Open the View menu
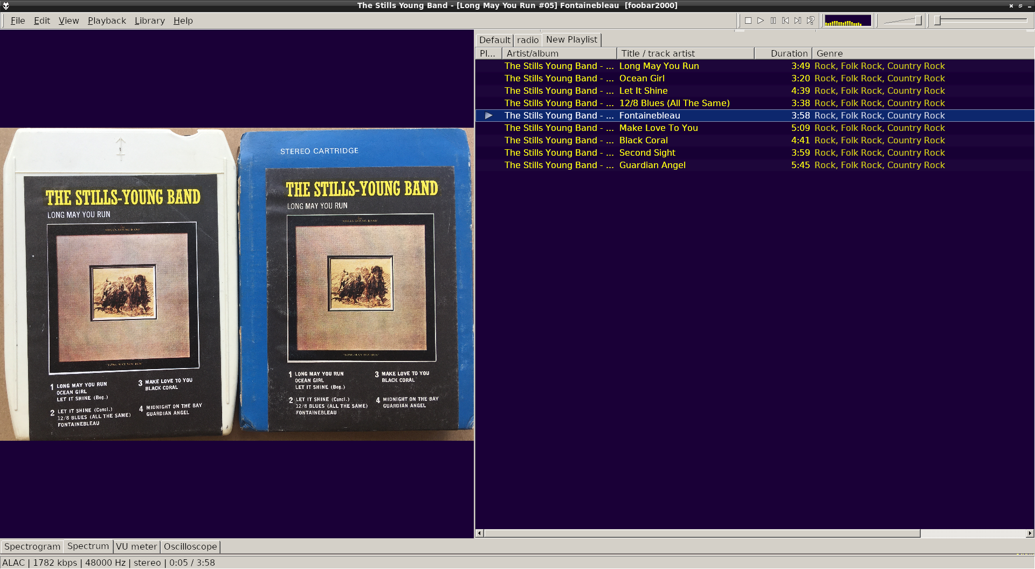Viewport: 1035px width, 569px height. pos(68,20)
